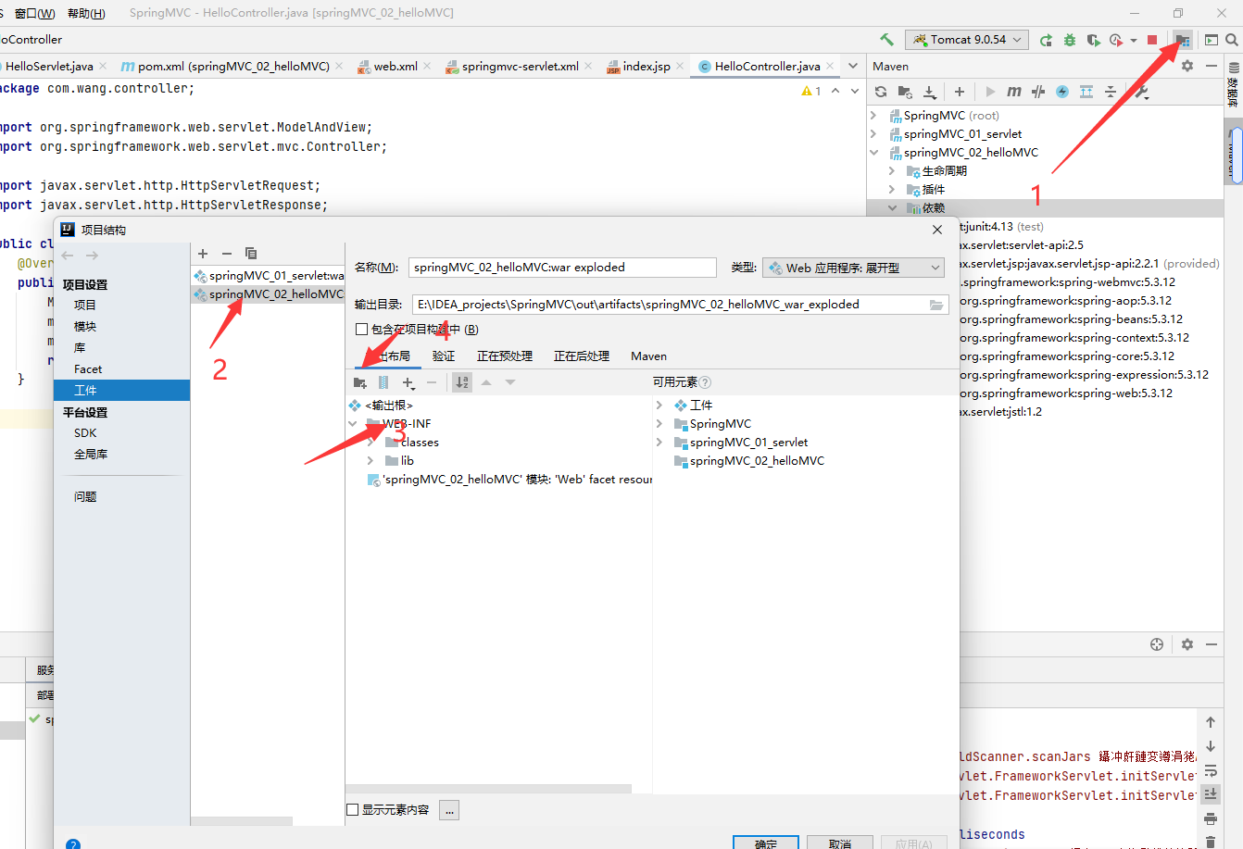Expand the SpringMVC (root) Maven node

[873, 116]
